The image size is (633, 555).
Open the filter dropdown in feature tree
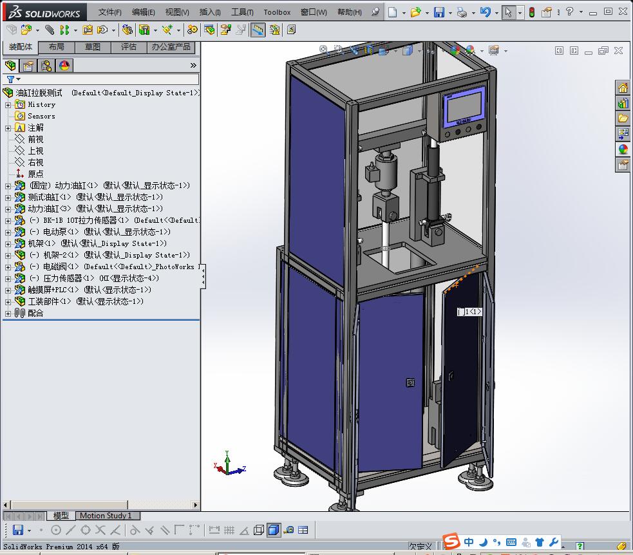click(18, 80)
